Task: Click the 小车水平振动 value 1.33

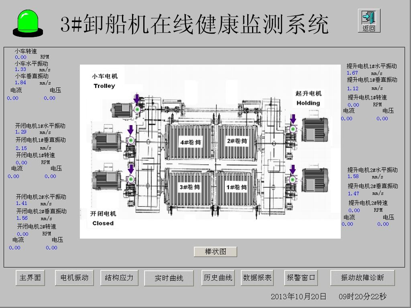Action: click(x=20, y=69)
